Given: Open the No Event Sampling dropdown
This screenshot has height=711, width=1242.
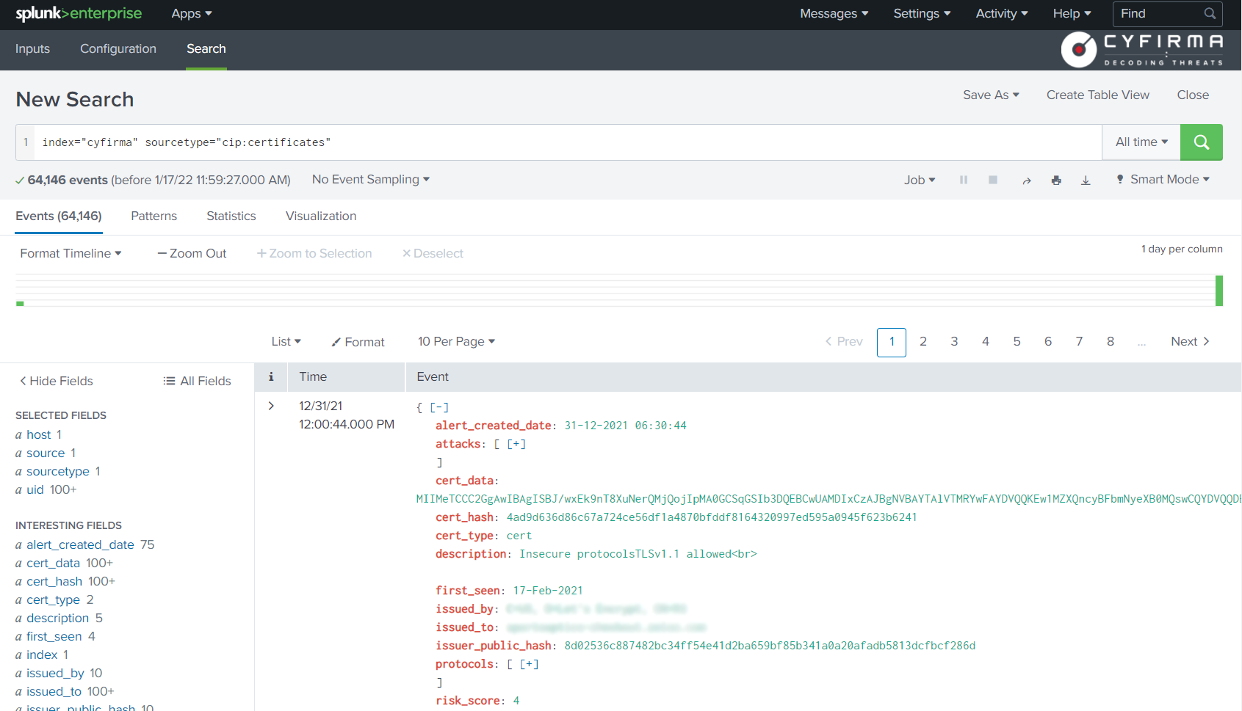Looking at the screenshot, I should pyautogui.click(x=371, y=180).
